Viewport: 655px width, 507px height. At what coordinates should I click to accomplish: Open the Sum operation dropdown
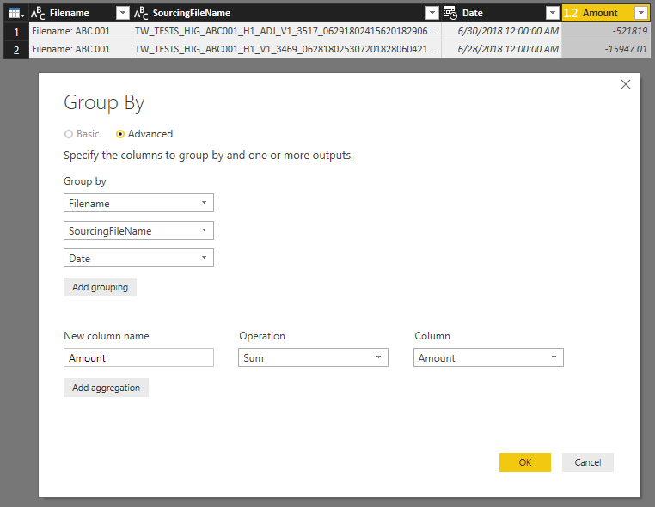(x=313, y=357)
